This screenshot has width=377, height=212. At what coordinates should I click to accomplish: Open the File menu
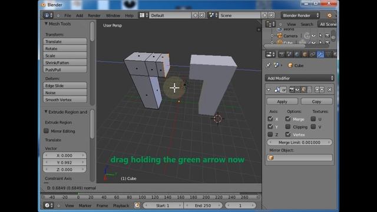68,15
